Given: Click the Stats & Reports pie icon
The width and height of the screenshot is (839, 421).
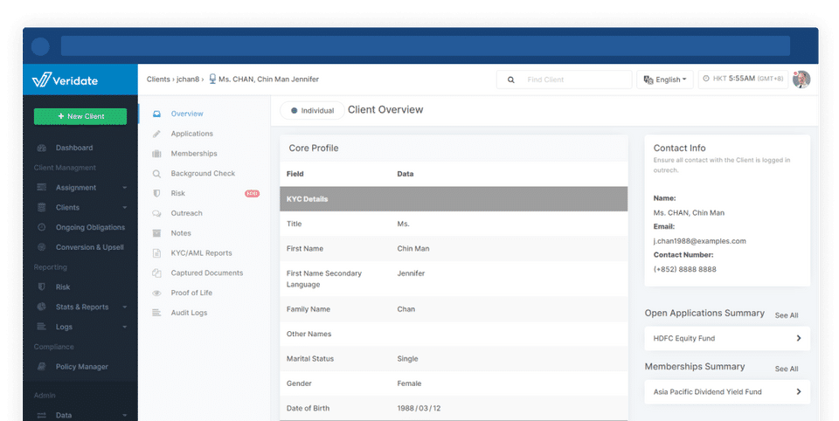Looking at the screenshot, I should pyautogui.click(x=41, y=307).
